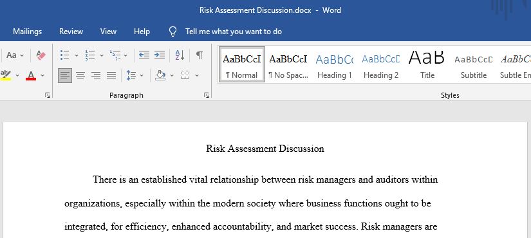Click the 'Risk Assessment Discussion' document heading
The width and height of the screenshot is (531, 238).
pyautogui.click(x=265, y=149)
